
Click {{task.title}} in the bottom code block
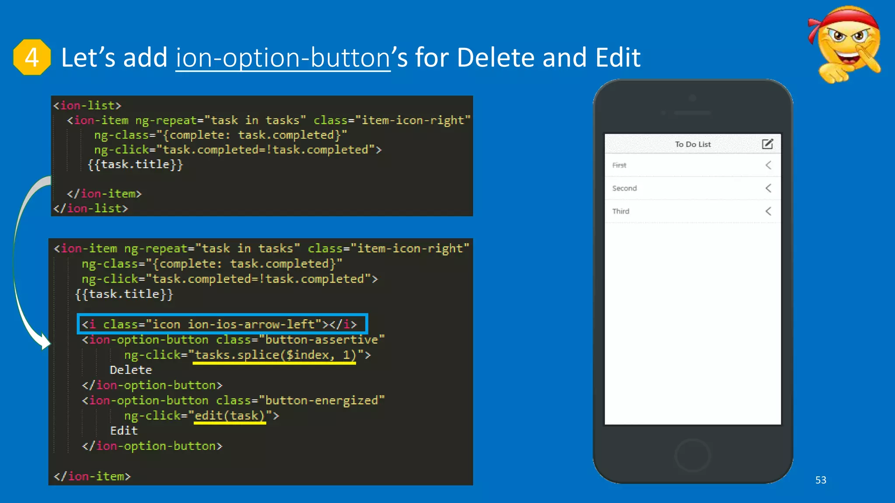[124, 294]
